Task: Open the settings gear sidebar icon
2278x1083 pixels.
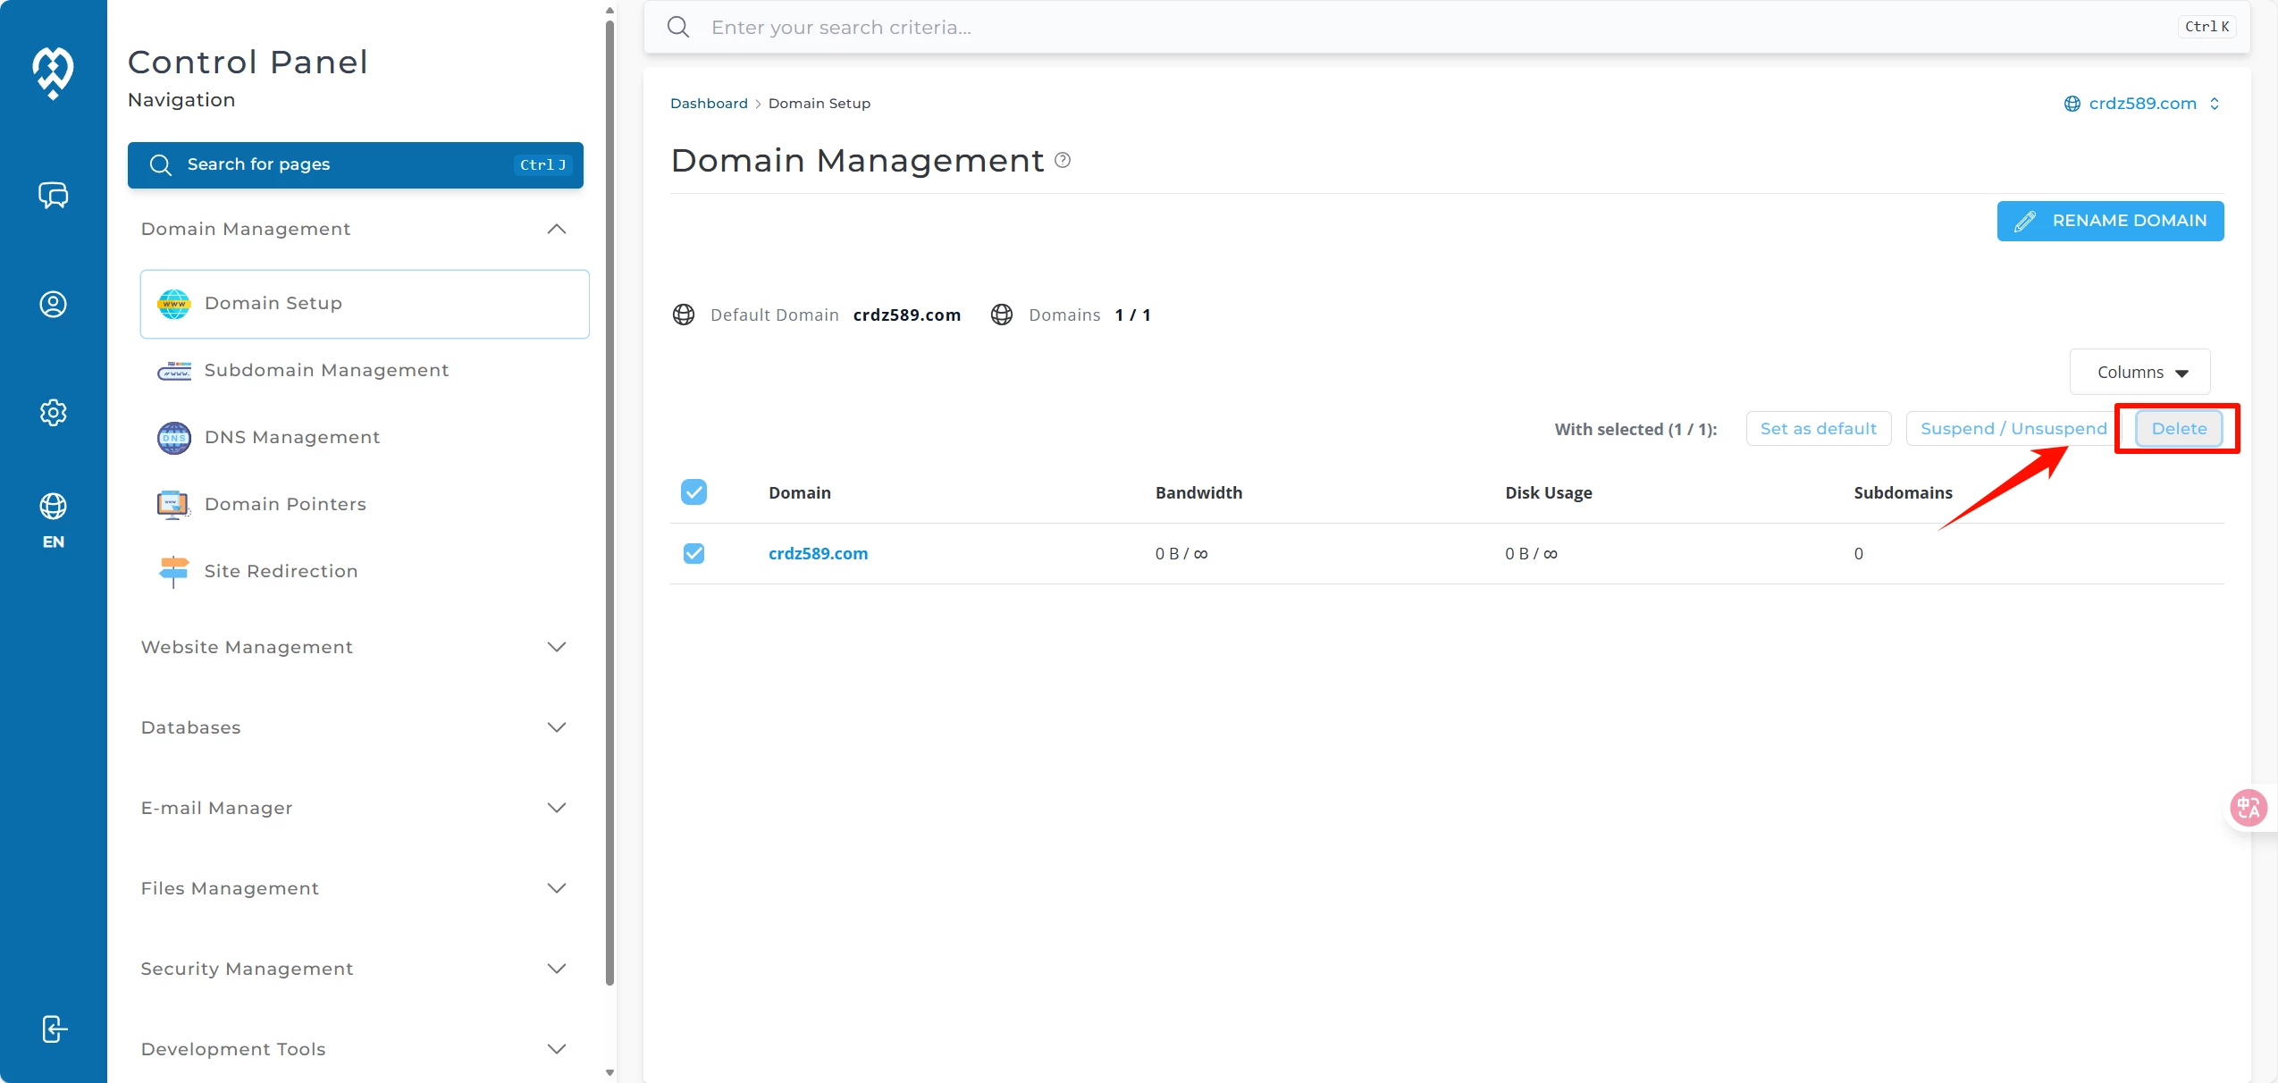Action: [53, 412]
